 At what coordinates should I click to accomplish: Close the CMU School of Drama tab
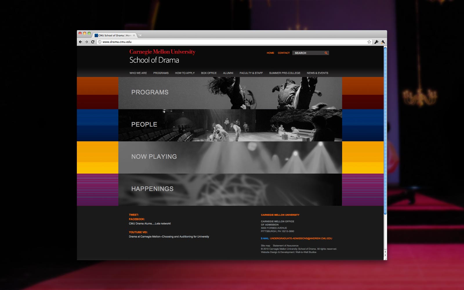point(134,35)
